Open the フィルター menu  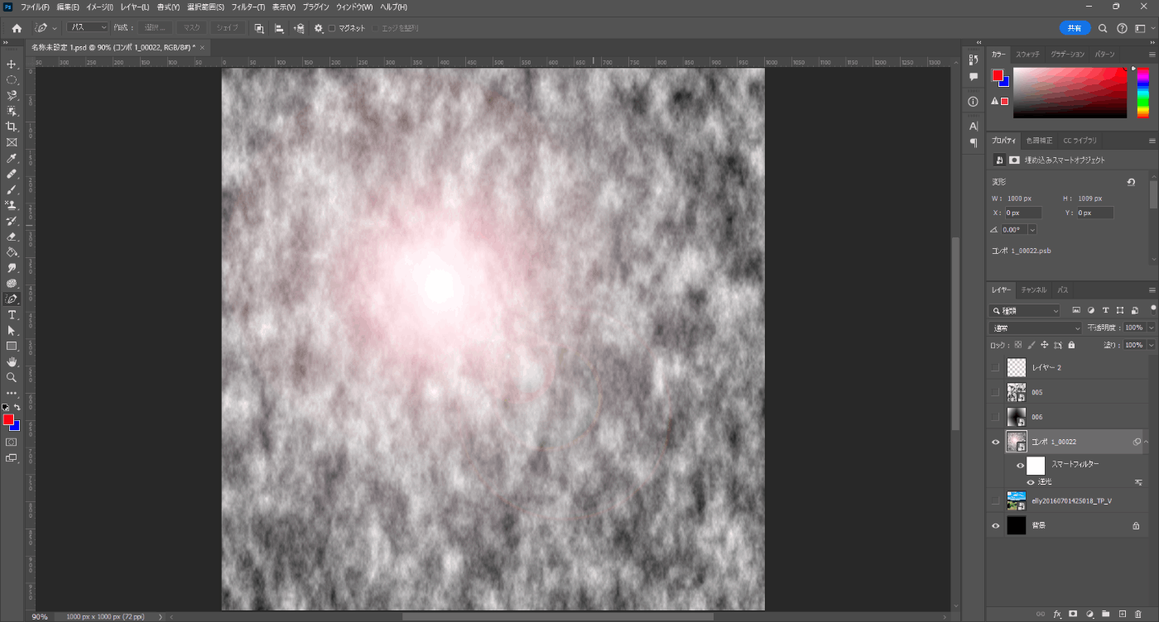point(248,7)
